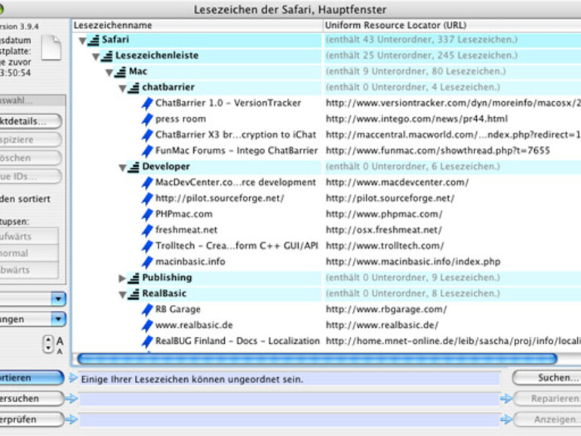Open the upper blue popup menu arrow

tap(58, 299)
